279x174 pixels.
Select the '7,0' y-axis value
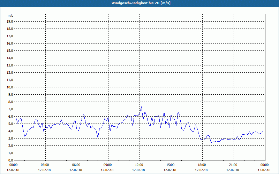pos(10,109)
